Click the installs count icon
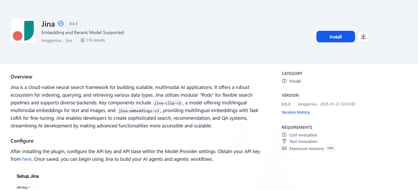418x190 pixels. tap(83, 40)
